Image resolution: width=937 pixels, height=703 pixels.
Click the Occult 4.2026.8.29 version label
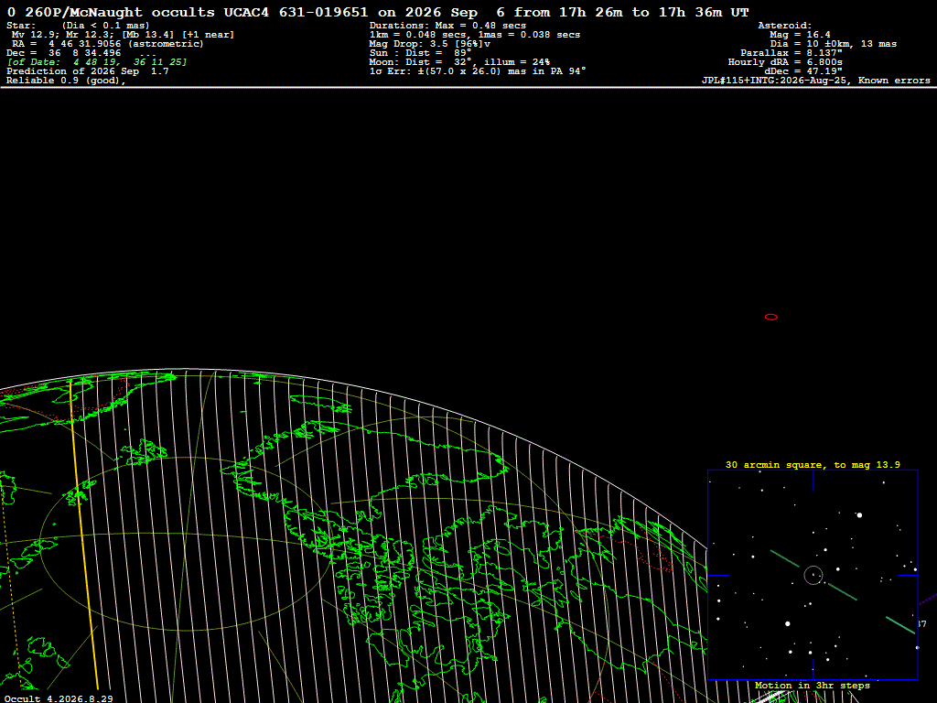tap(59, 698)
